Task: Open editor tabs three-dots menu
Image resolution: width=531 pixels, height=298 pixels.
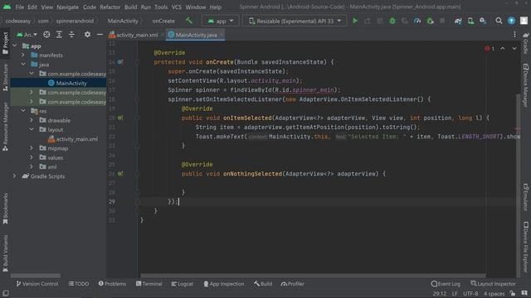Action: point(514,35)
